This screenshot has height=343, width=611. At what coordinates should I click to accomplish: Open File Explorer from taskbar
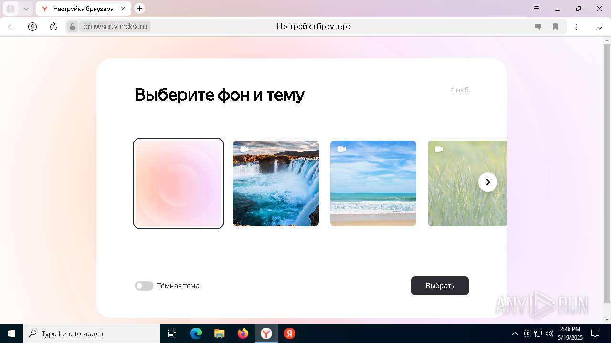[x=220, y=333]
